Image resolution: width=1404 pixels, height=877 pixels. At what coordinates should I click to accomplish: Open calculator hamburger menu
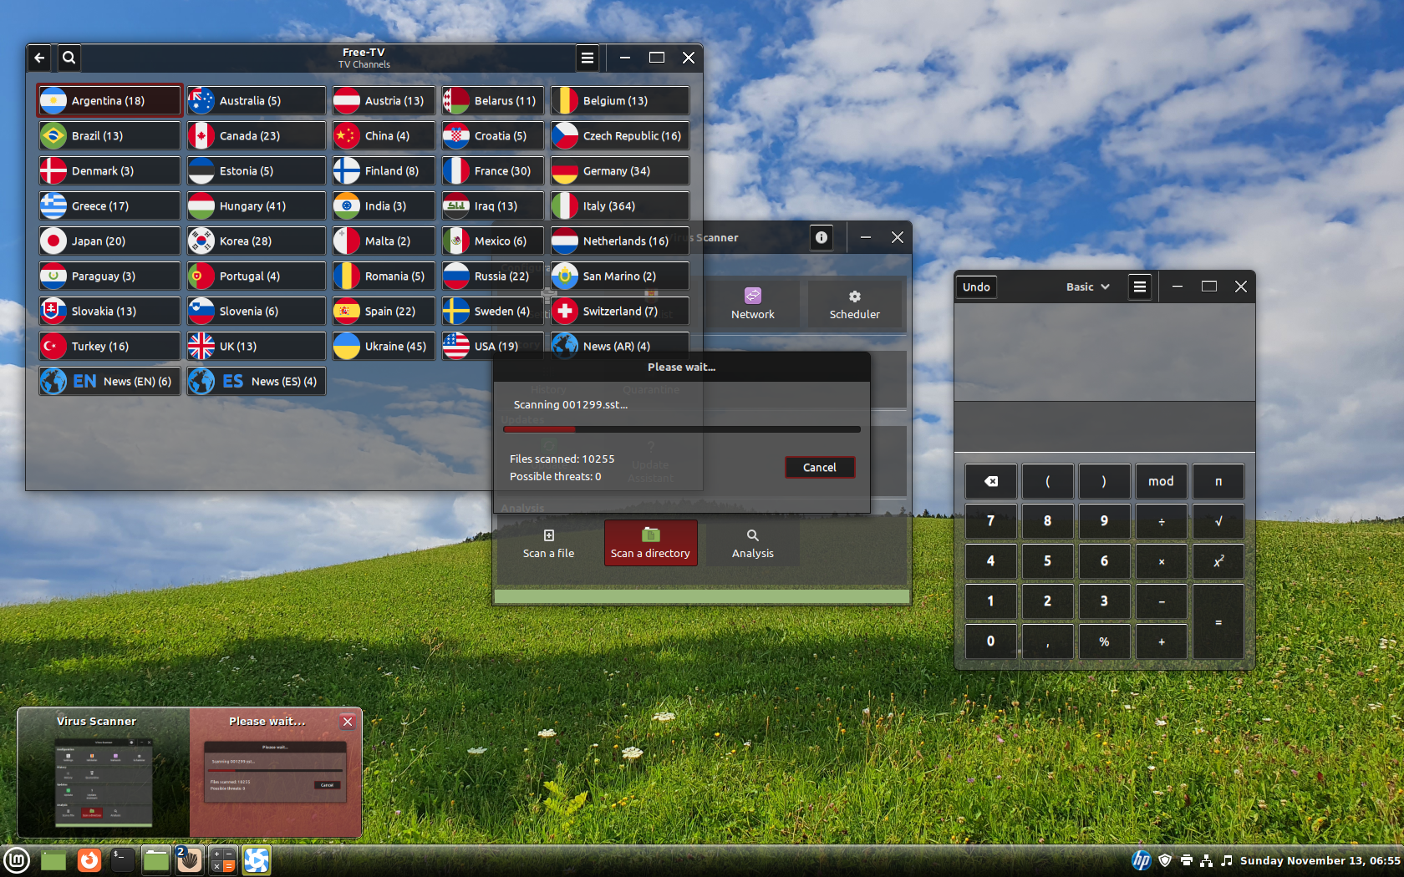tap(1140, 286)
